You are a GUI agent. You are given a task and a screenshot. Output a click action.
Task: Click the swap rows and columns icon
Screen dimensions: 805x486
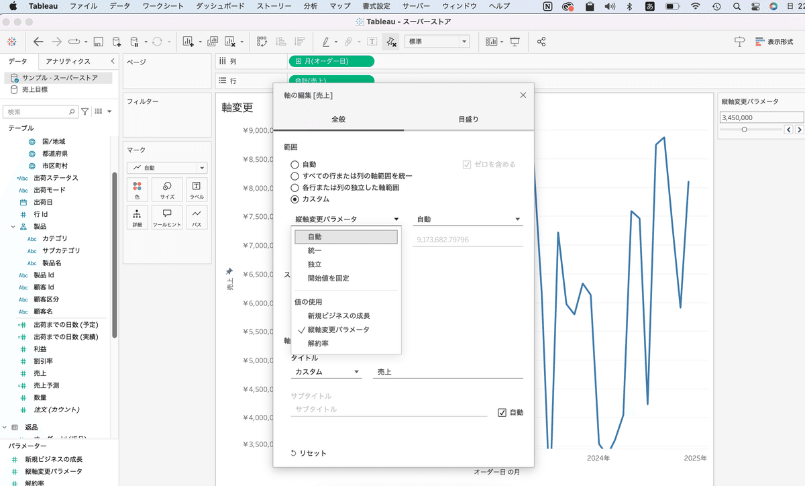(262, 42)
